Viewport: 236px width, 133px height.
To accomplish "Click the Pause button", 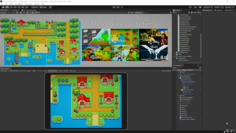I will tap(118, 7).
